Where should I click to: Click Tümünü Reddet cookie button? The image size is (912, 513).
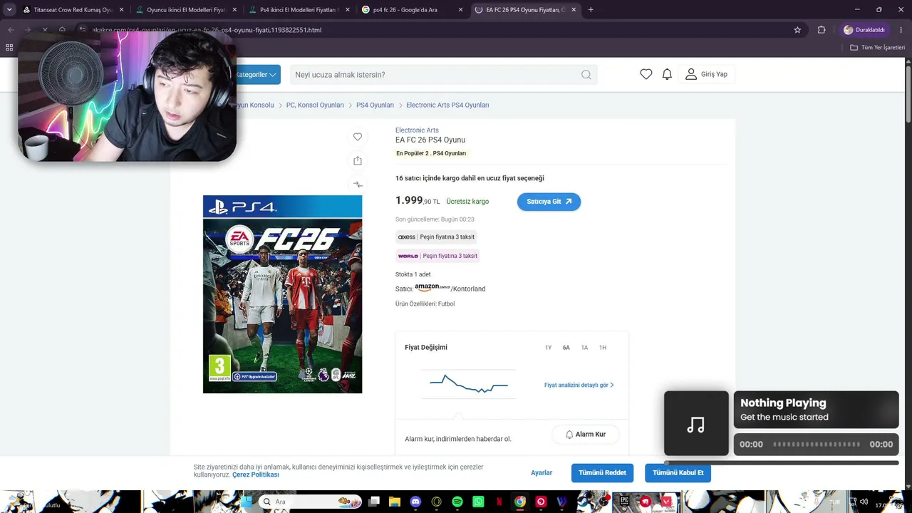point(602,472)
